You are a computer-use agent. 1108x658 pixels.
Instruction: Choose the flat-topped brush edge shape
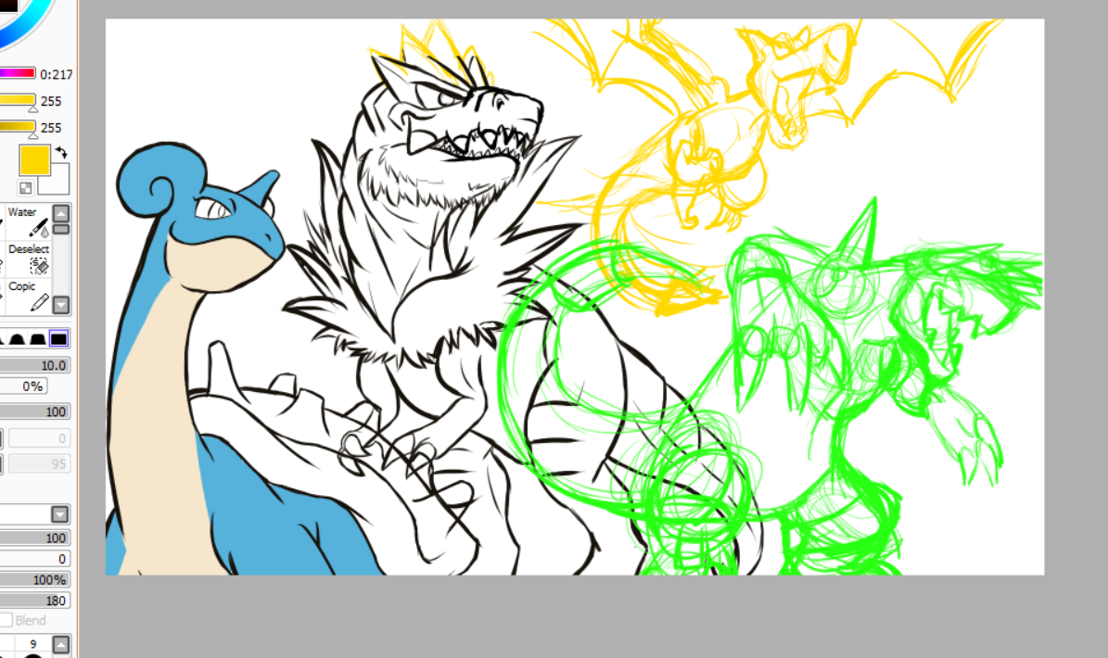tap(38, 339)
